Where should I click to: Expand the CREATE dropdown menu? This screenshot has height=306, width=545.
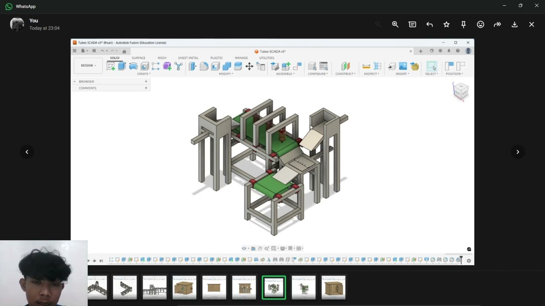pos(143,74)
